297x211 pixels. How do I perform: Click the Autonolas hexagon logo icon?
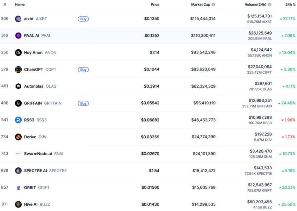(x=18, y=86)
